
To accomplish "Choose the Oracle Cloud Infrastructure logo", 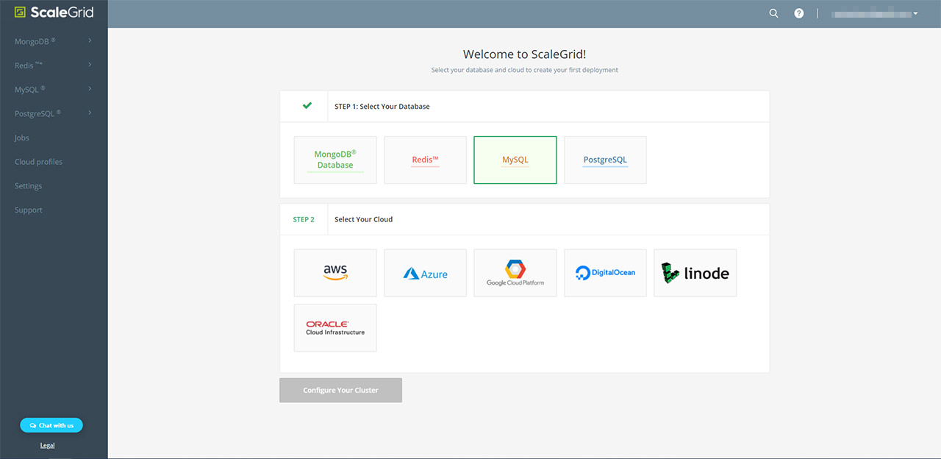I will pyautogui.click(x=335, y=328).
